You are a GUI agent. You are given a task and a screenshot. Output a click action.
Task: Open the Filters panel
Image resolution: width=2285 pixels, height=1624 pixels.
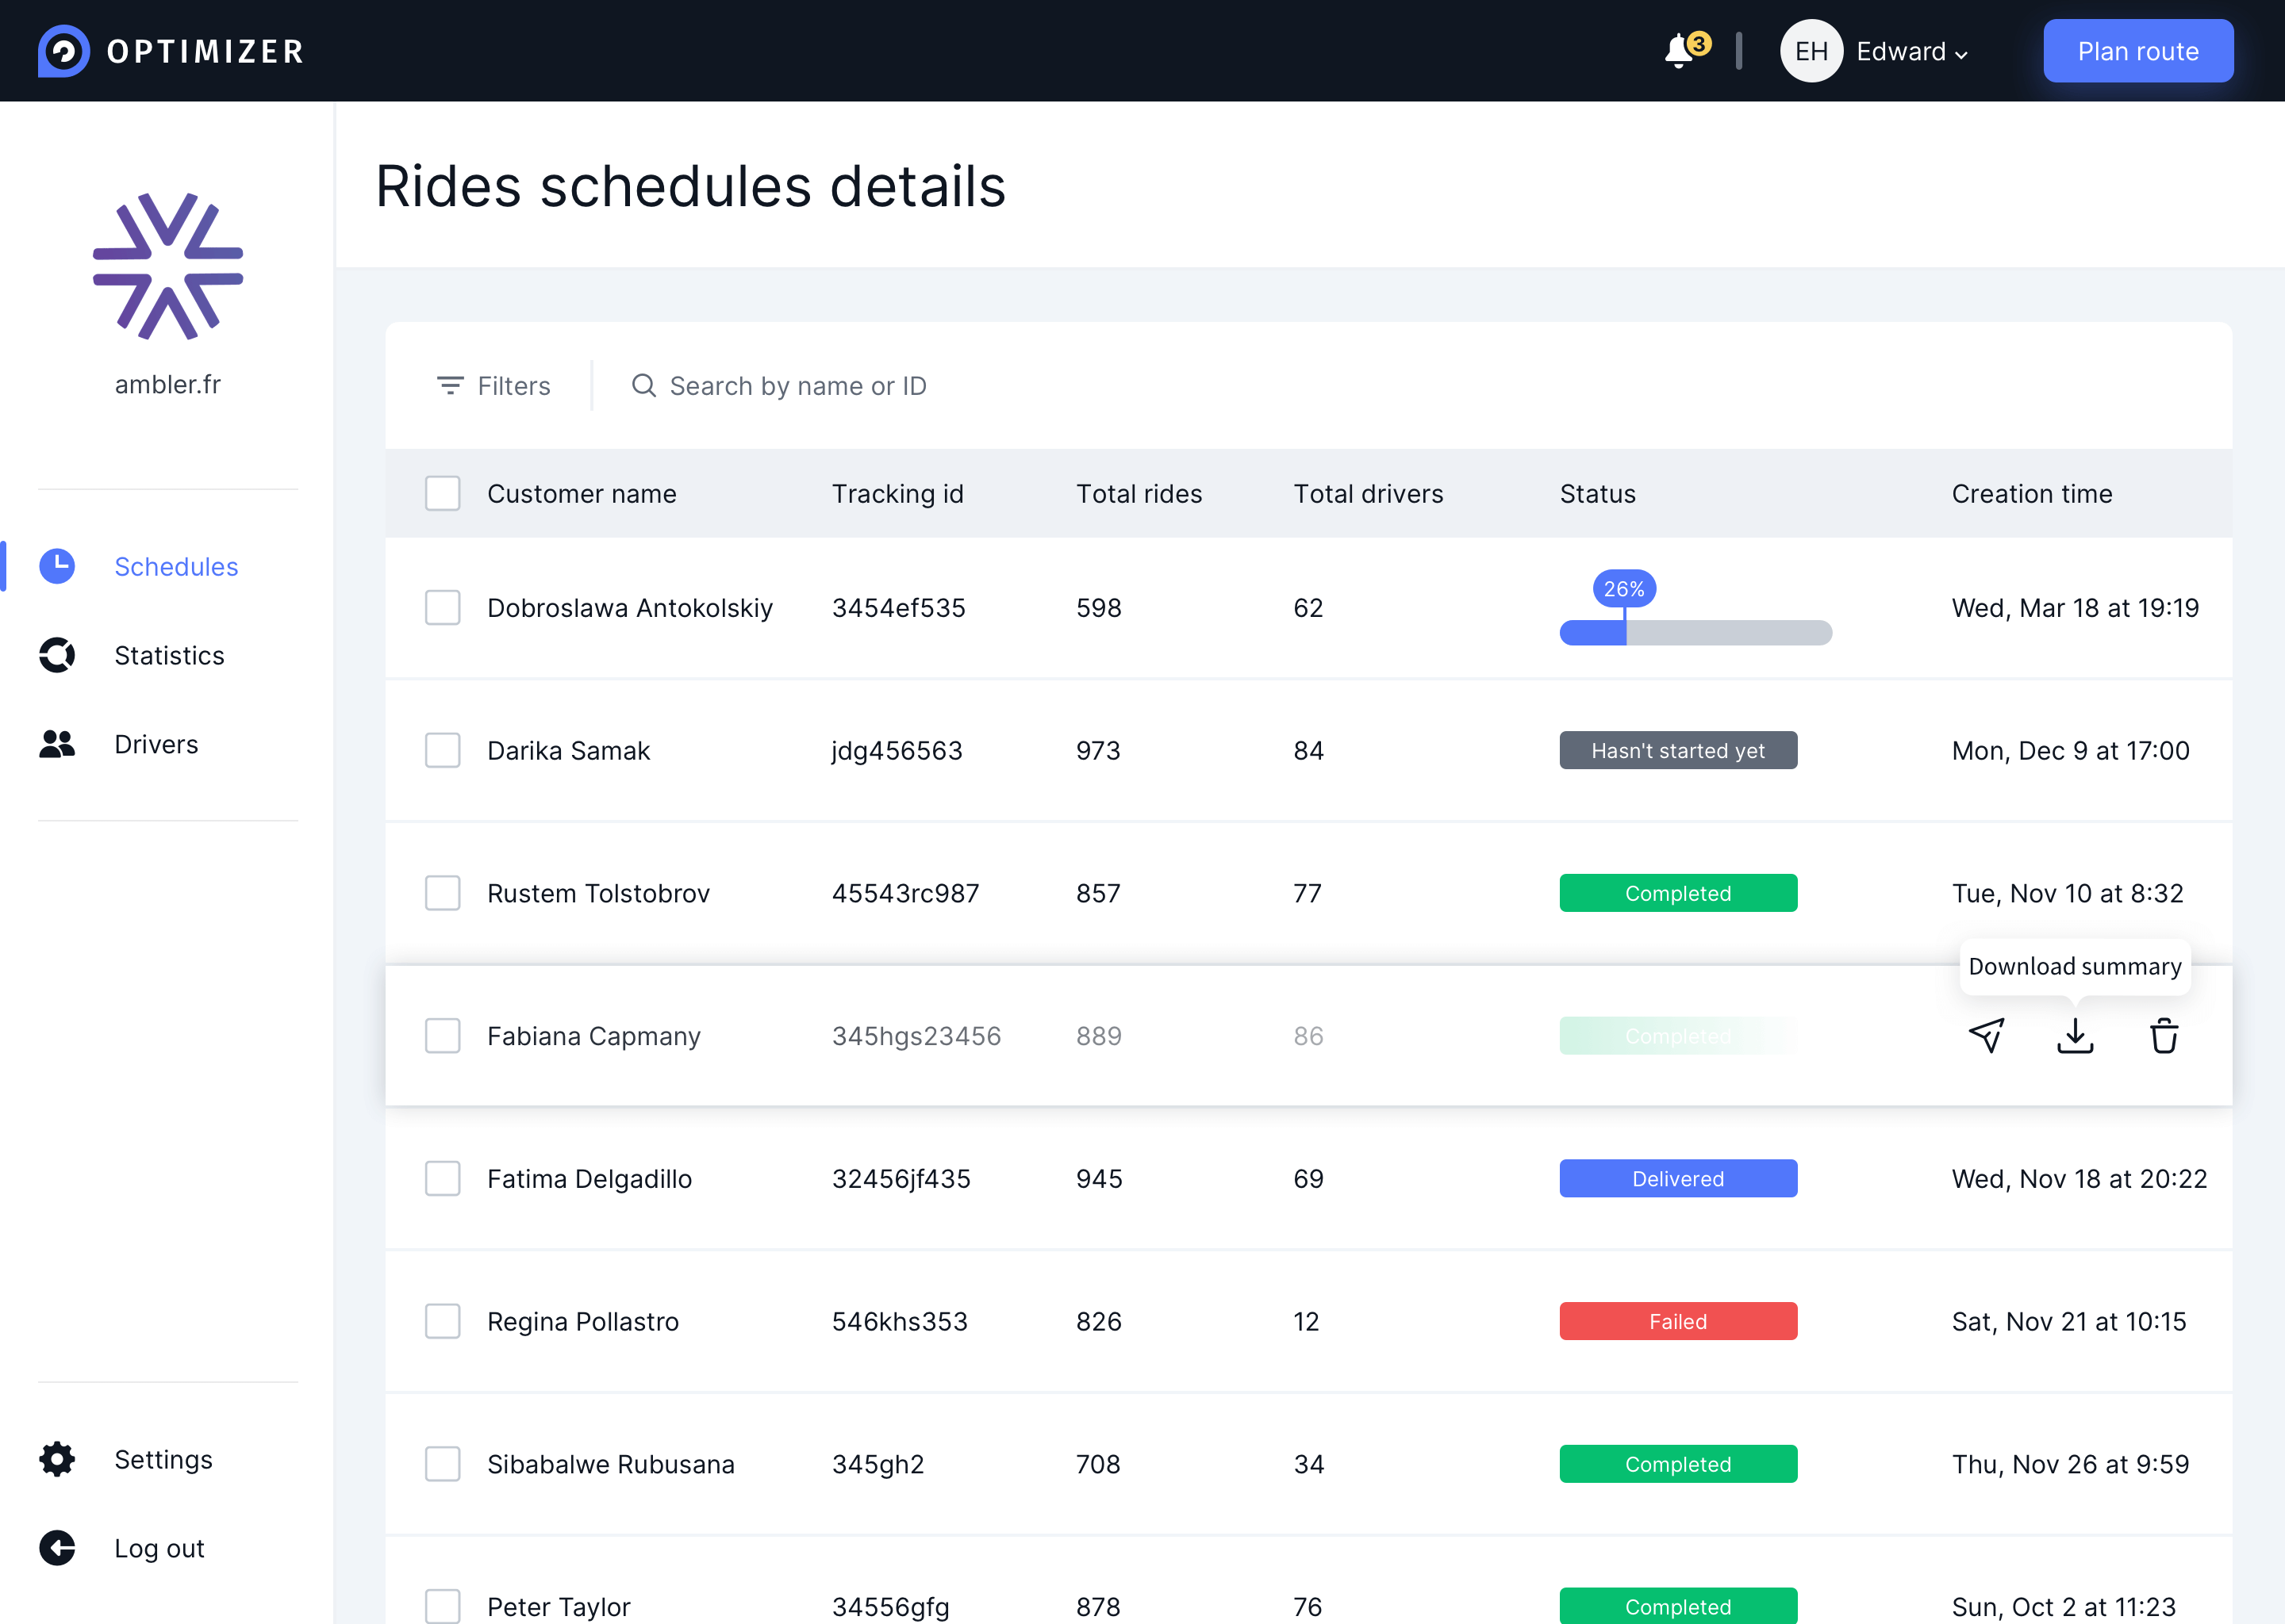(494, 386)
